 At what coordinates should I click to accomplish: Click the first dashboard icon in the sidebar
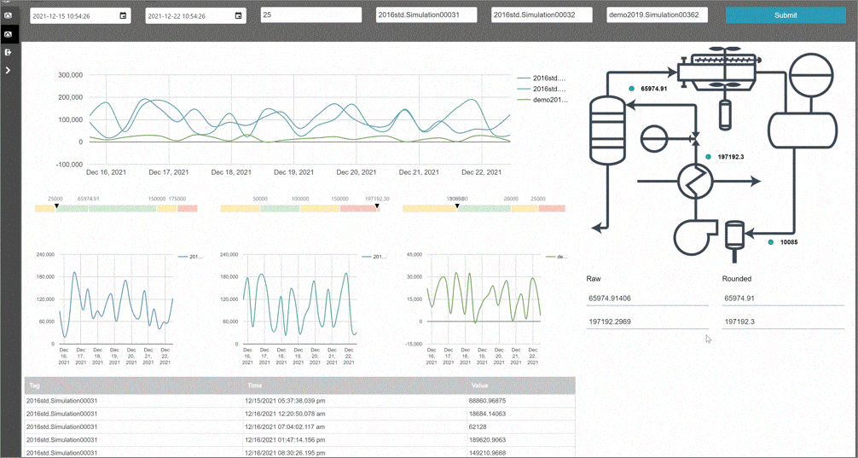tap(8, 15)
